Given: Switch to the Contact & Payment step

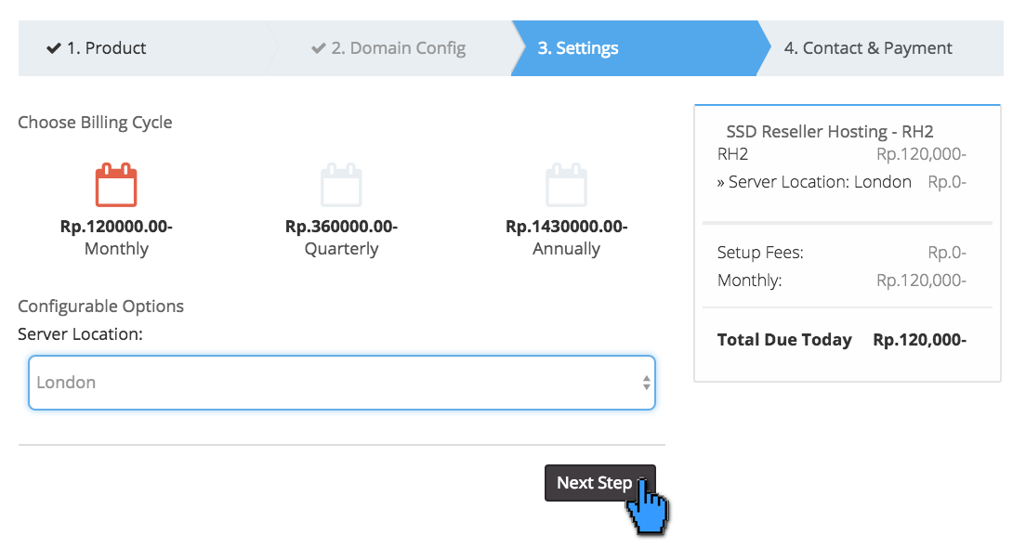Looking at the screenshot, I should pyautogui.click(x=868, y=47).
